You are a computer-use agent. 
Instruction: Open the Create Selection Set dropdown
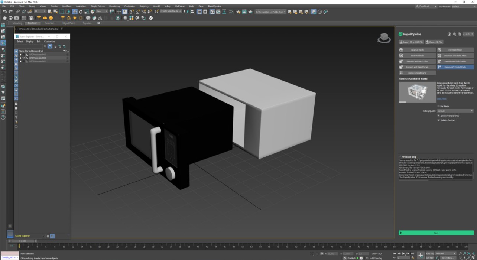point(171,12)
